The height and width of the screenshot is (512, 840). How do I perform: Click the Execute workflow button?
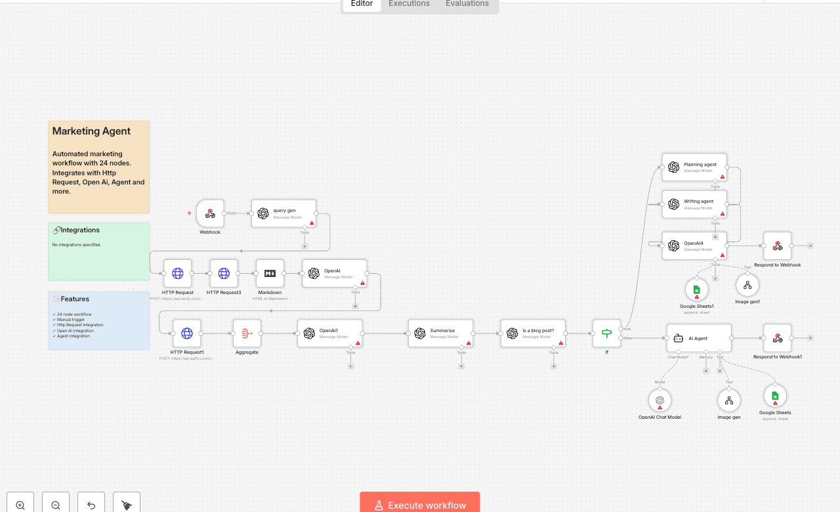pos(420,505)
